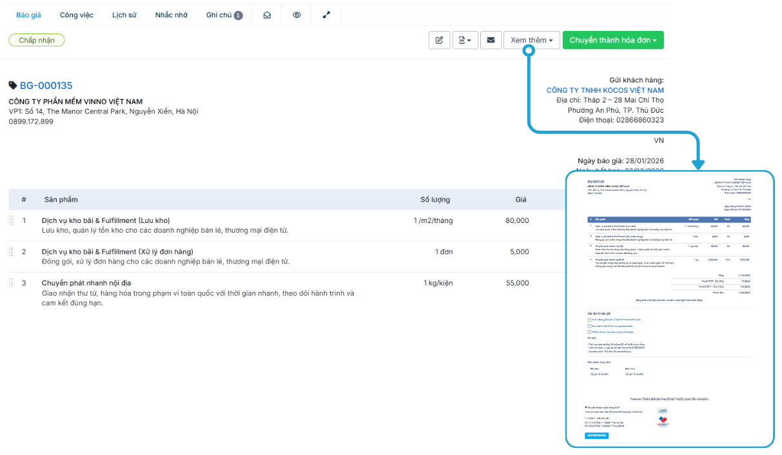
Task: Click the price value 80,000
Action: coord(517,220)
